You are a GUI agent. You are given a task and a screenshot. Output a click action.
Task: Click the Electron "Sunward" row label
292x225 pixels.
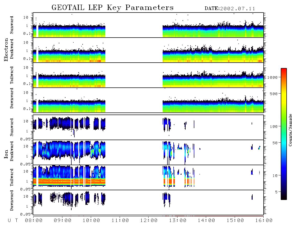click(12, 25)
